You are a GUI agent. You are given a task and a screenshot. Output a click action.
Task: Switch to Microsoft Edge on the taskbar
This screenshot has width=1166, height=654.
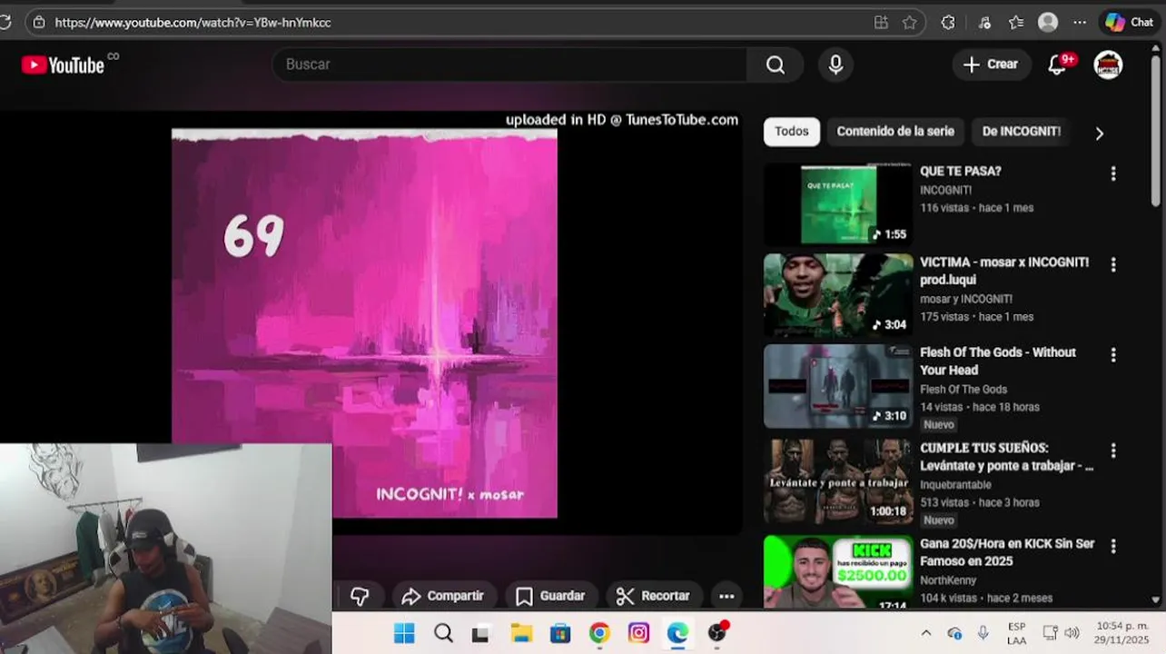[x=677, y=633]
